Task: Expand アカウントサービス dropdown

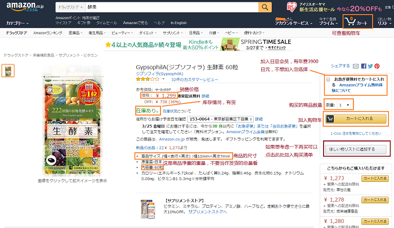Action: pos(294,23)
